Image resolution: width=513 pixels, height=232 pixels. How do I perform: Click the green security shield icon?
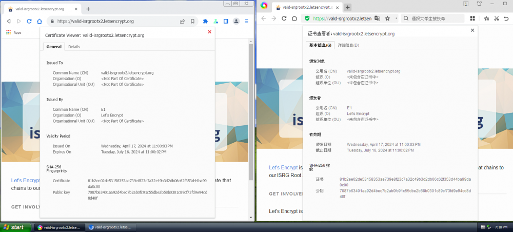307,18
